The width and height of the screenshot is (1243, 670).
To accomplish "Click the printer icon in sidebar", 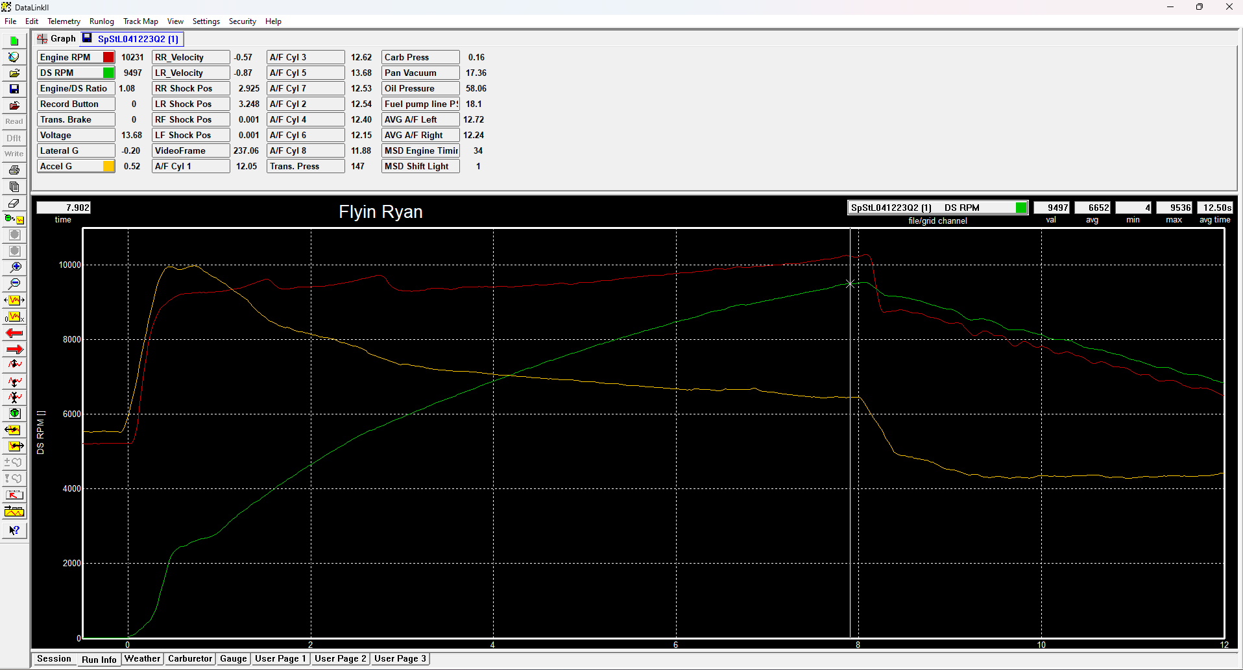I will (14, 171).
